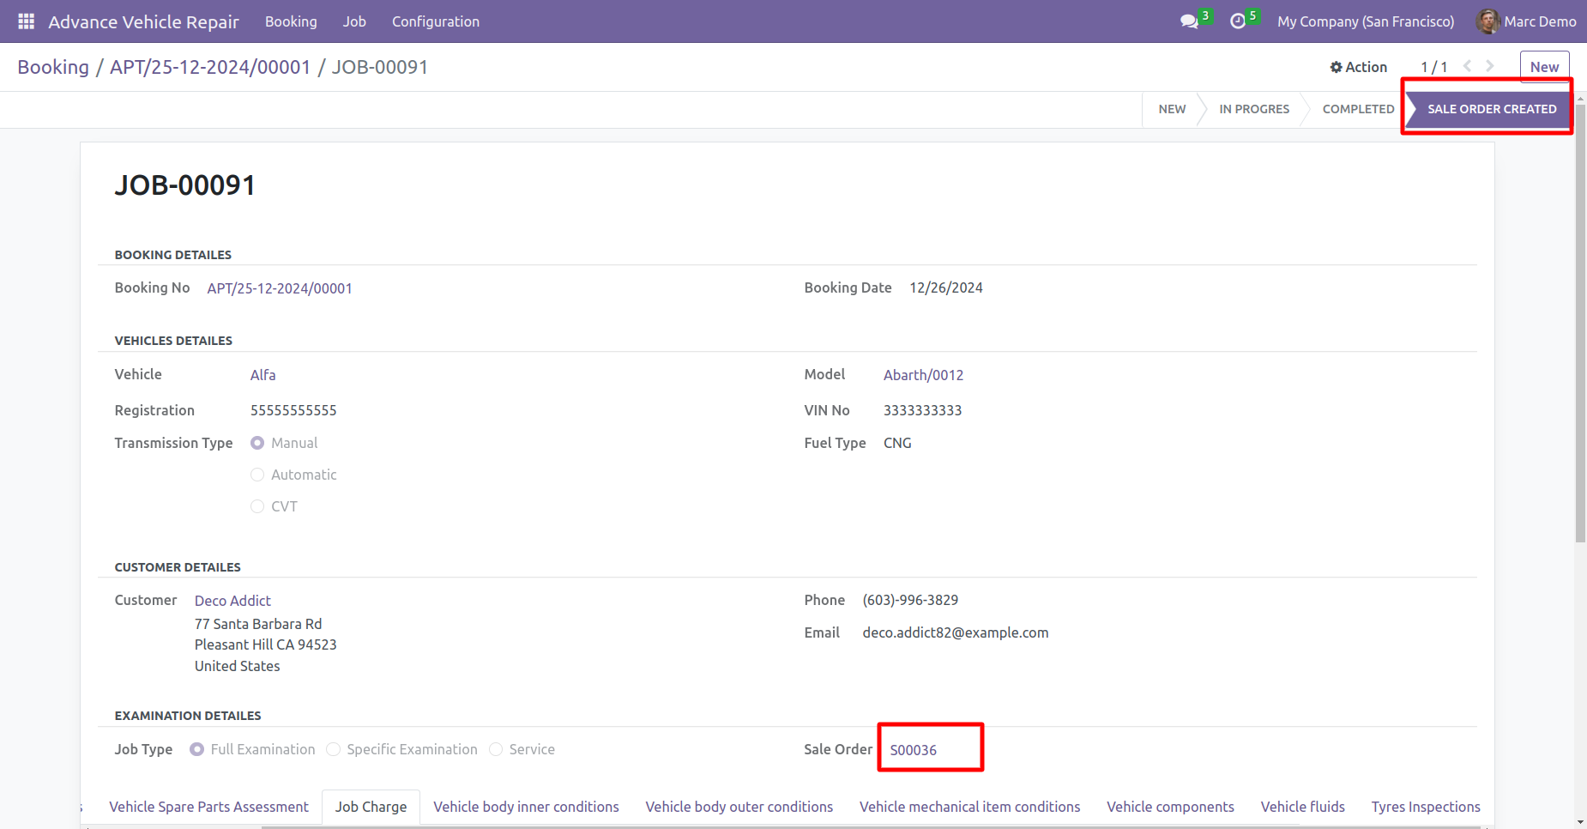Viewport: 1587px width, 829px height.
Task: Click the JOB-00091 breadcrumb text
Action: click(x=380, y=67)
